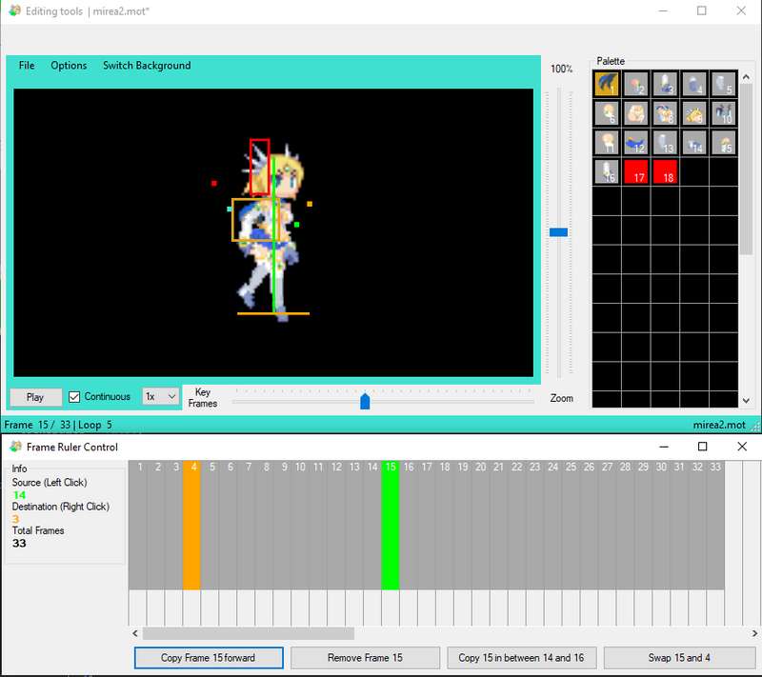Pick palette sprite number 10
This screenshot has width=762, height=677.
pos(723,113)
